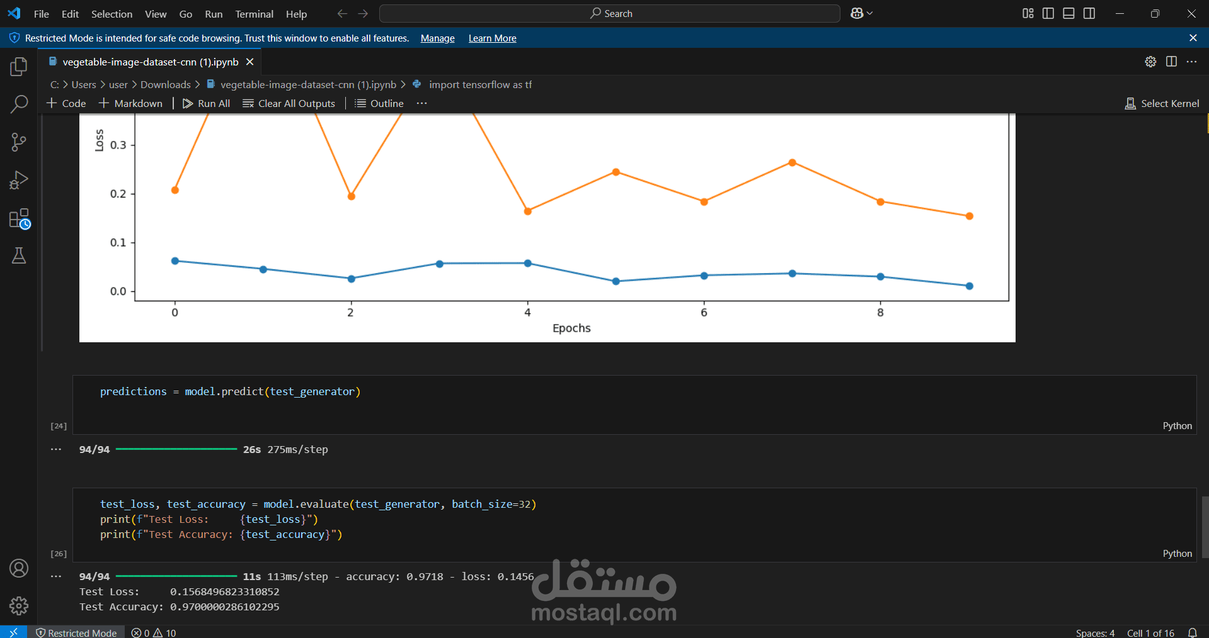Click the VS Code logo icon
The width and height of the screenshot is (1209, 638).
tap(14, 13)
